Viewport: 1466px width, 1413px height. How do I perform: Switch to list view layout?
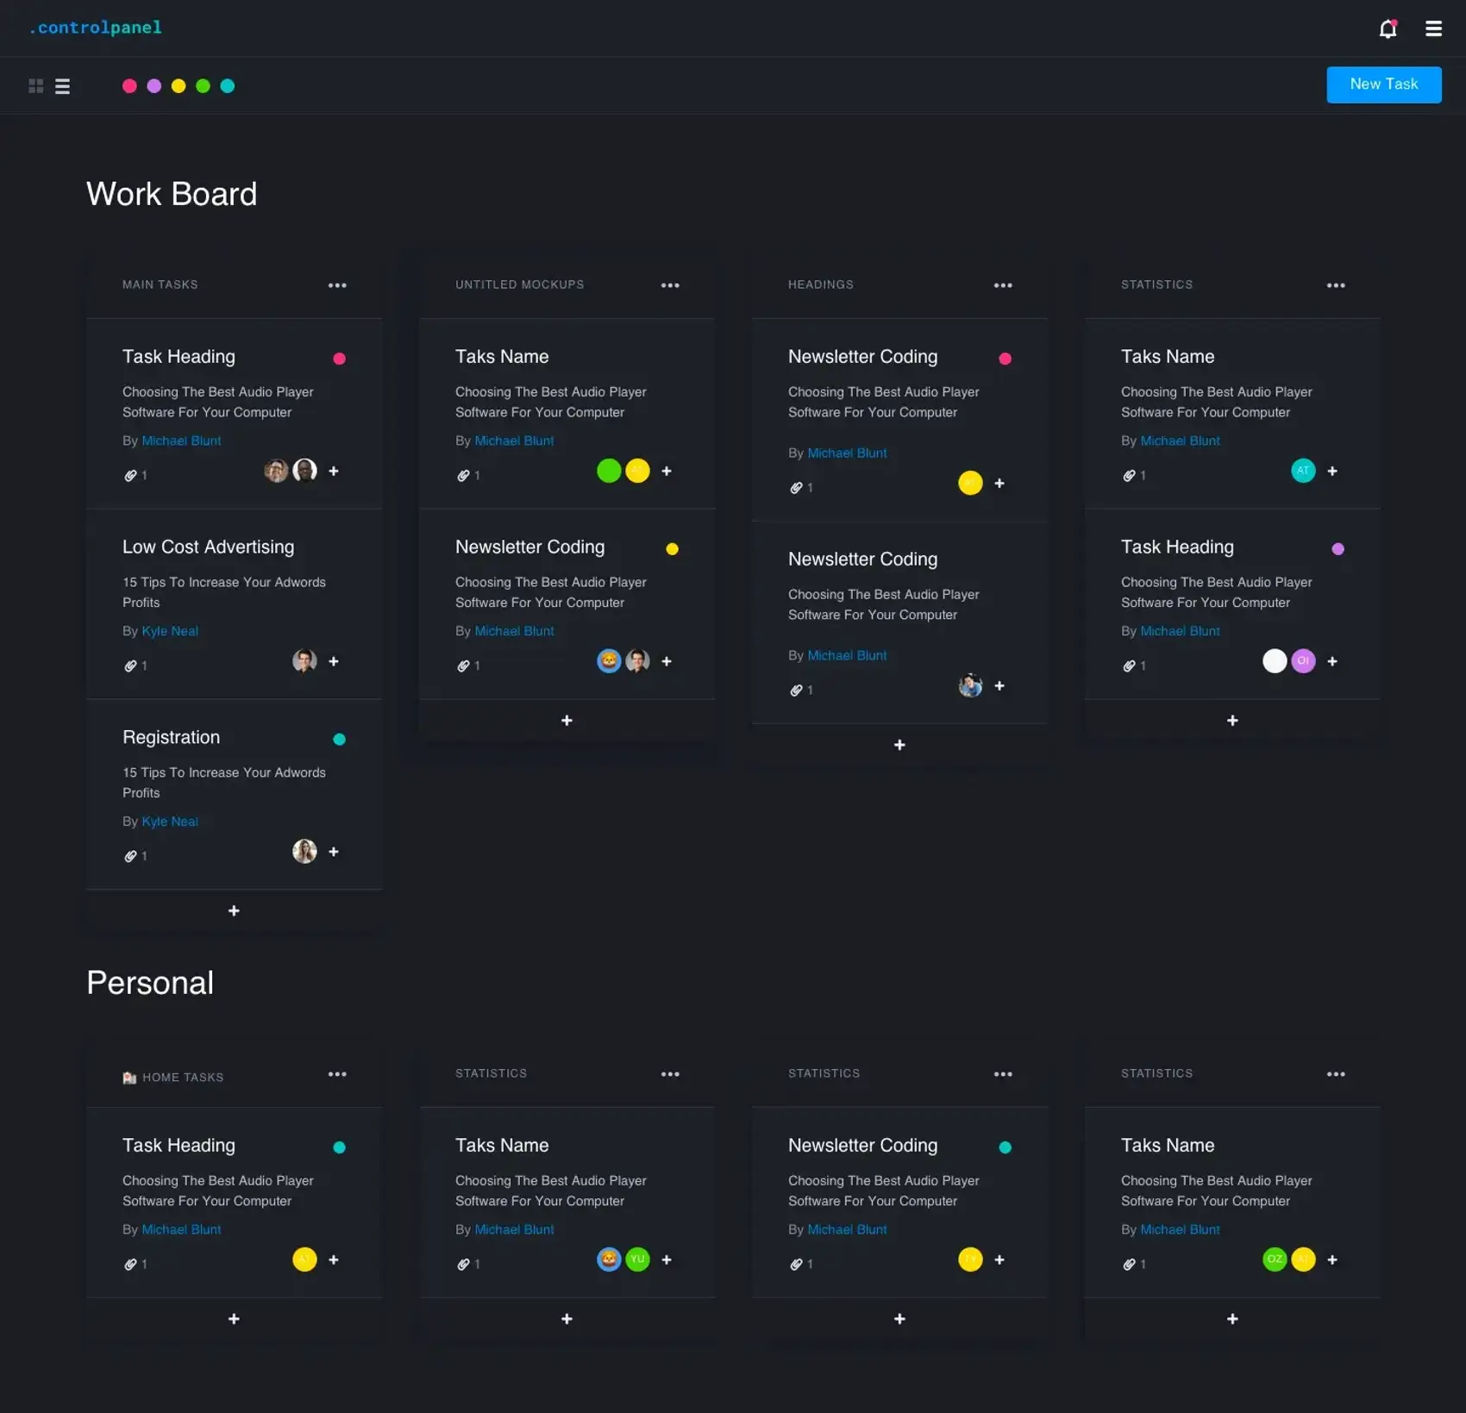62,86
